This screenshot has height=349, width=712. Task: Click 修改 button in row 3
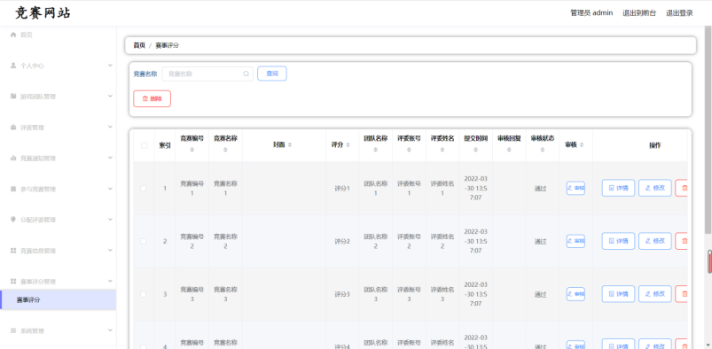click(655, 294)
